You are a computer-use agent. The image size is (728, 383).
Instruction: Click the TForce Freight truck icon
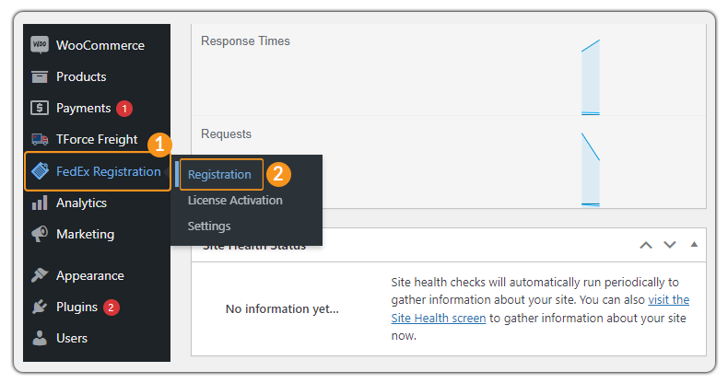click(40, 139)
